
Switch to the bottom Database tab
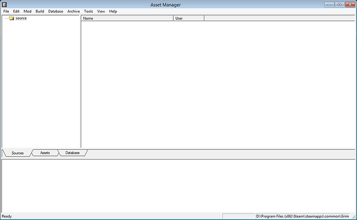[72, 153]
